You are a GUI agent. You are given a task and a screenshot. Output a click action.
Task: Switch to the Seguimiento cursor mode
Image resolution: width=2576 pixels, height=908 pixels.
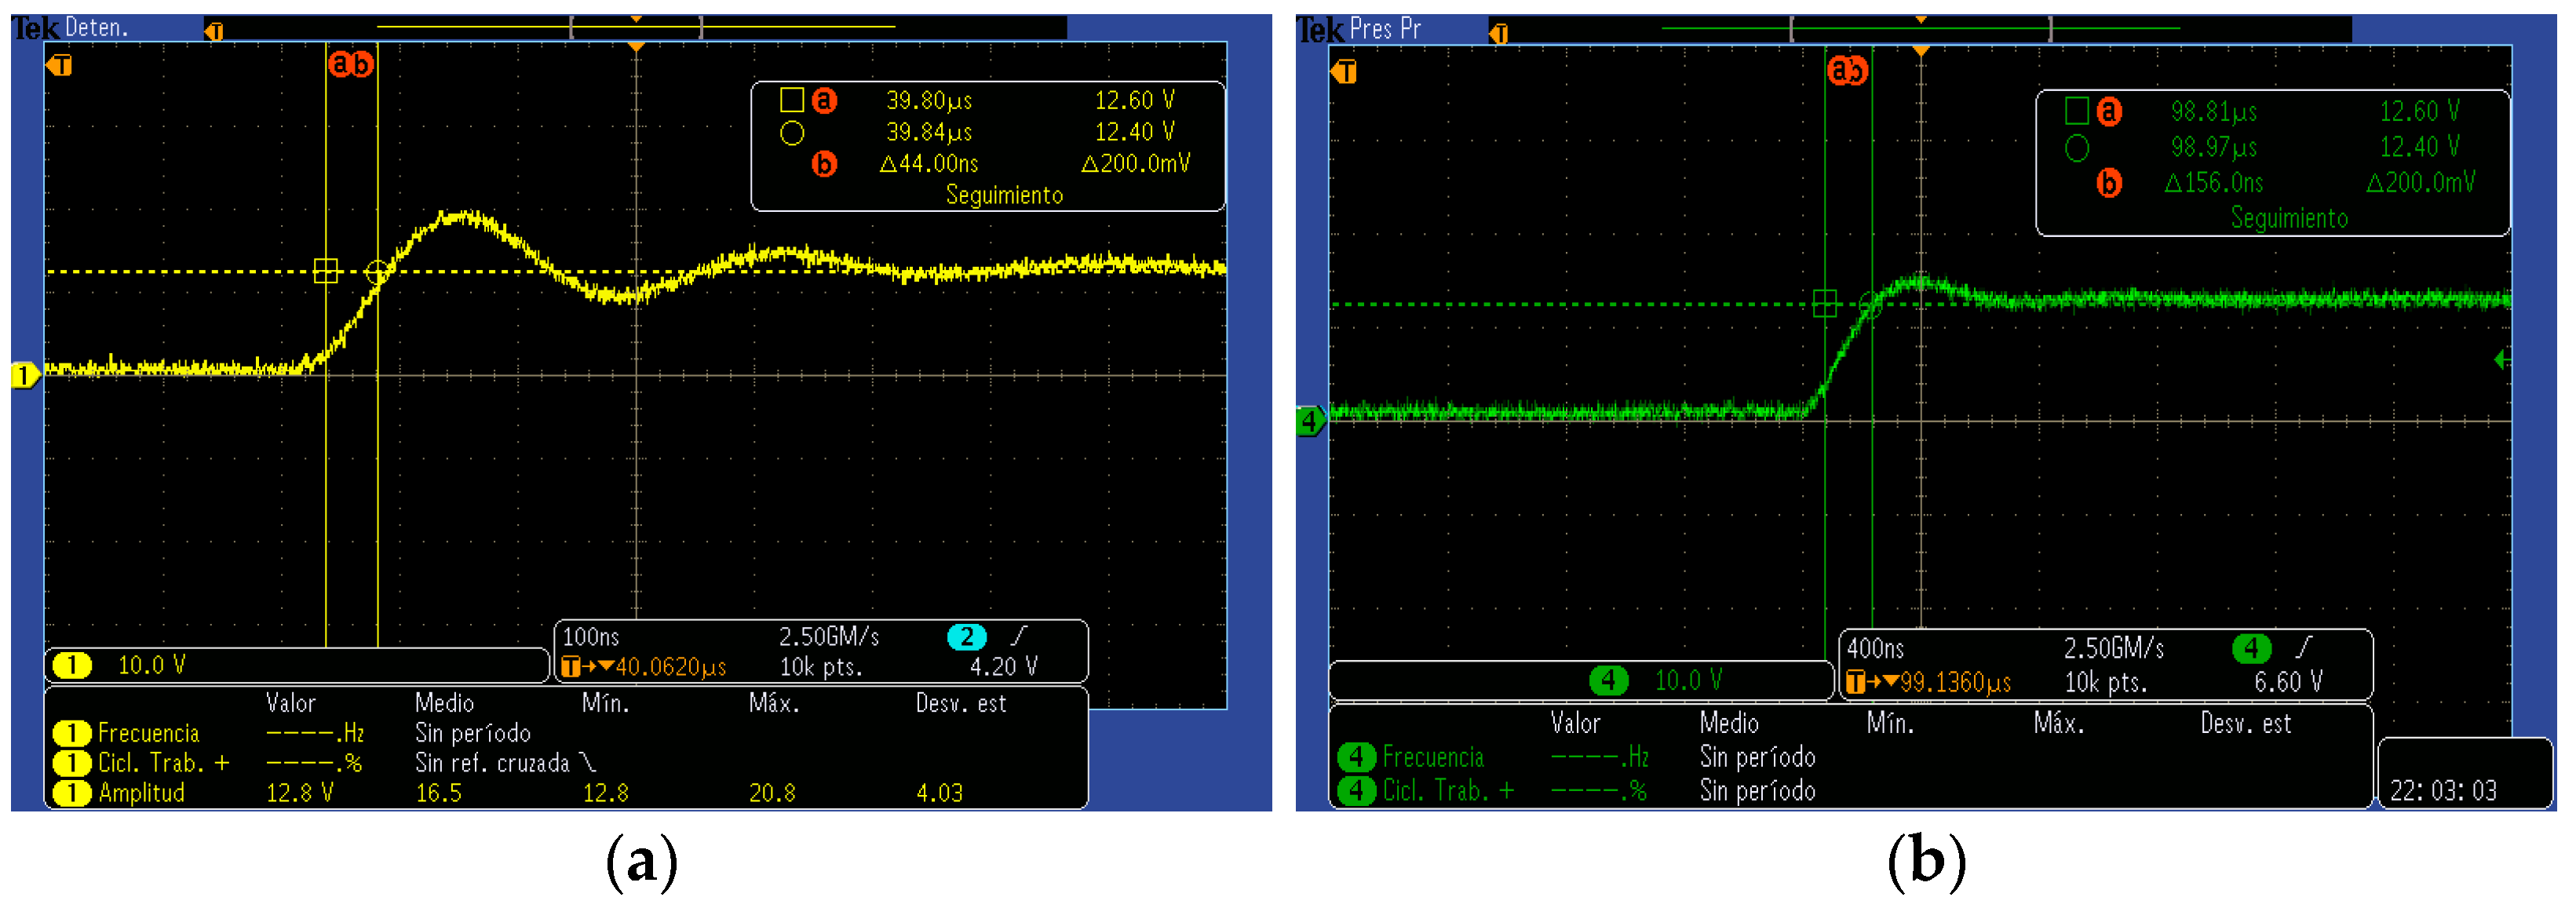click(x=1005, y=196)
